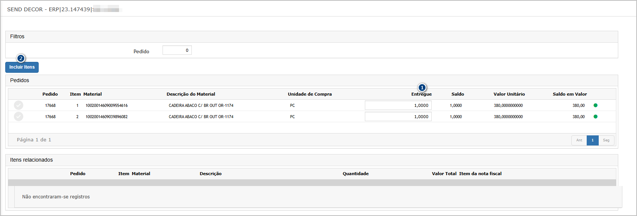The image size is (637, 216).
Task: Click pedido number 17668 in item 2 row
Action: (x=50, y=117)
